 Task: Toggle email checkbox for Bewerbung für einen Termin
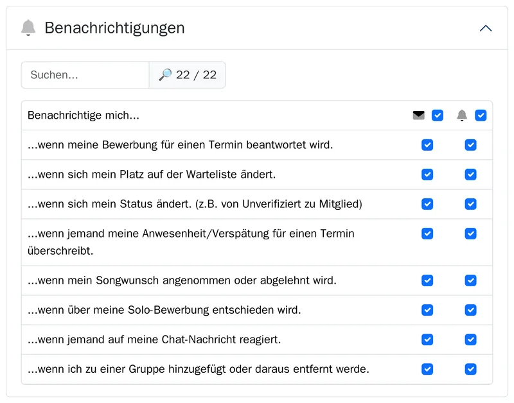click(x=427, y=145)
